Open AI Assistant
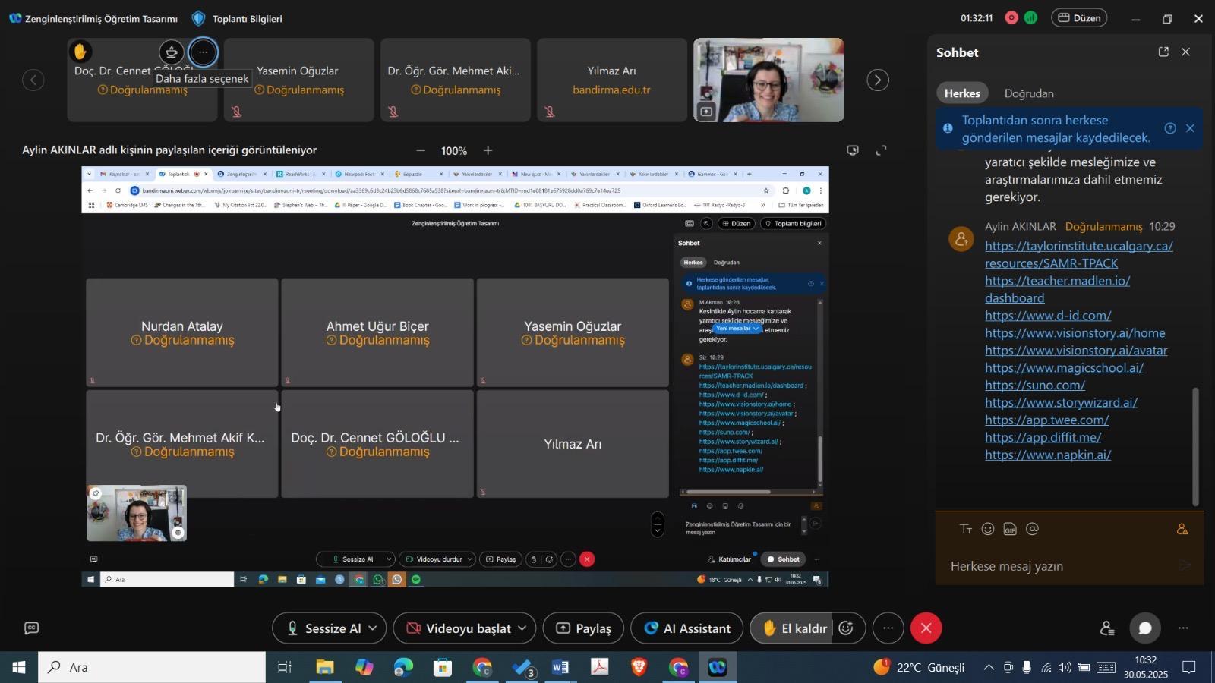Image resolution: width=1215 pixels, height=683 pixels. [x=687, y=628]
